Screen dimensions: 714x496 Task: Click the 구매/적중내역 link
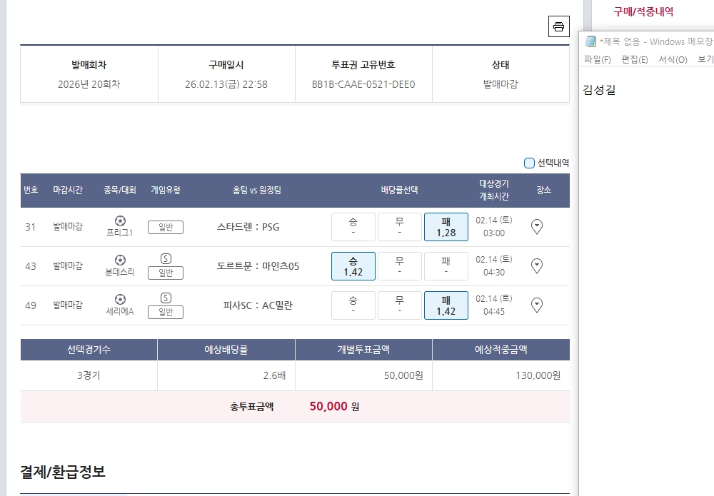643,11
